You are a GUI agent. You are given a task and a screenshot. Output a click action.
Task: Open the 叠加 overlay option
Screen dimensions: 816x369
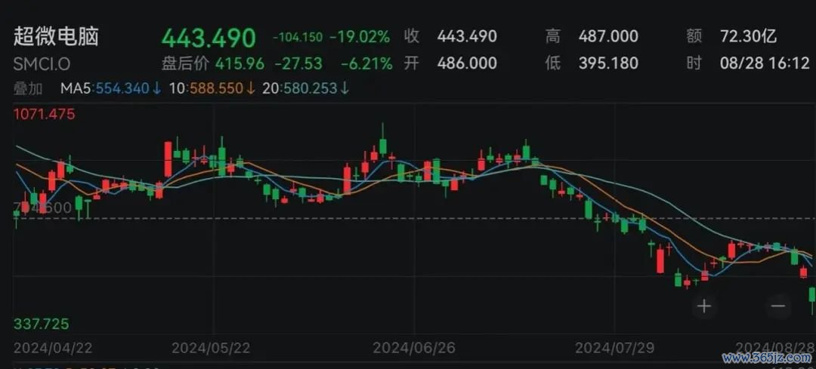click(x=28, y=88)
